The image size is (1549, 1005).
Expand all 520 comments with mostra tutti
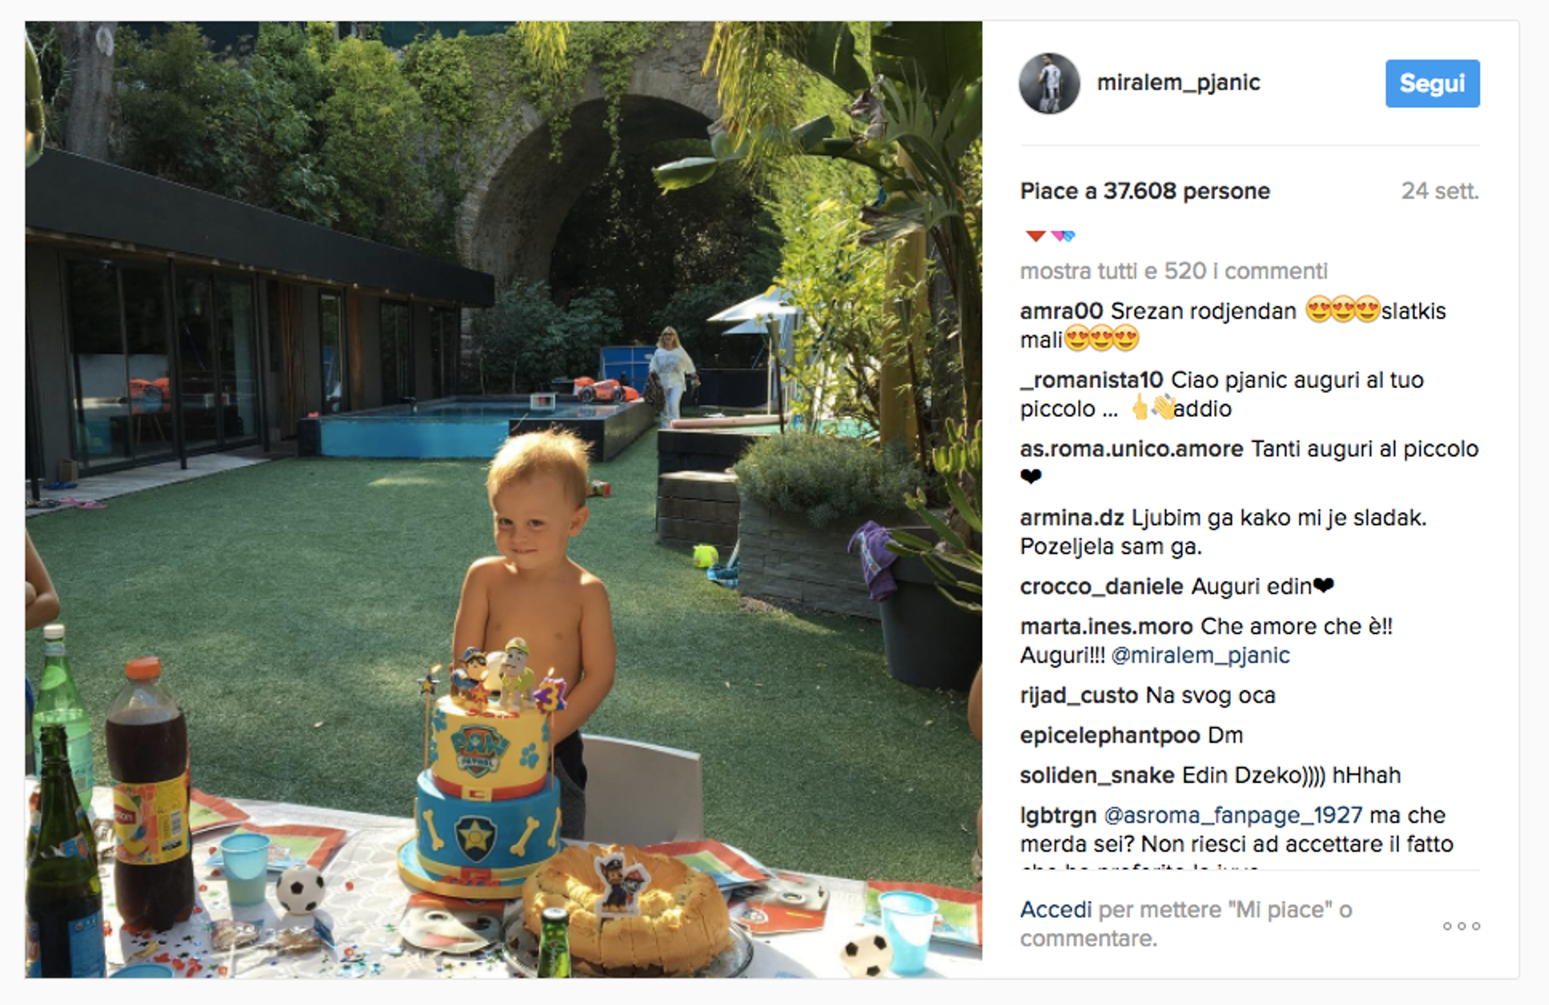(1173, 271)
